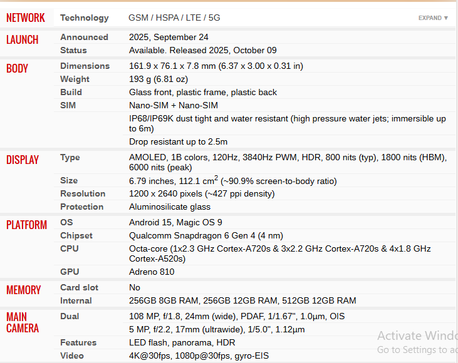Open the Dimensions glossary label
458x363 pixels.
(85, 66)
